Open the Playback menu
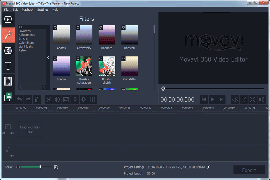 click(28, 10)
